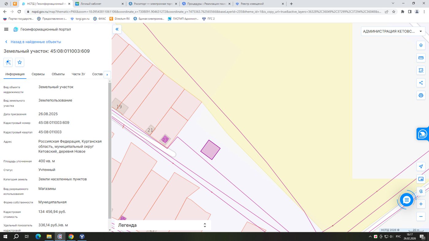Print the map using printer icon
429x241 pixels.
point(421,95)
